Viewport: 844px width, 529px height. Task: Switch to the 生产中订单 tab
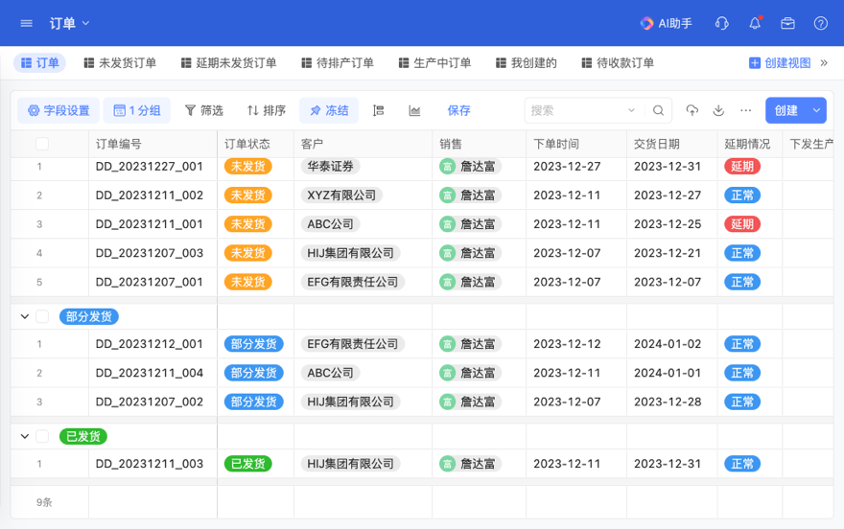[434, 63]
